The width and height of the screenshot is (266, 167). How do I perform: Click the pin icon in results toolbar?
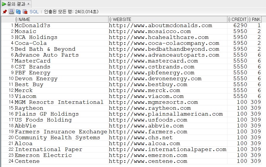(x=5, y=12)
